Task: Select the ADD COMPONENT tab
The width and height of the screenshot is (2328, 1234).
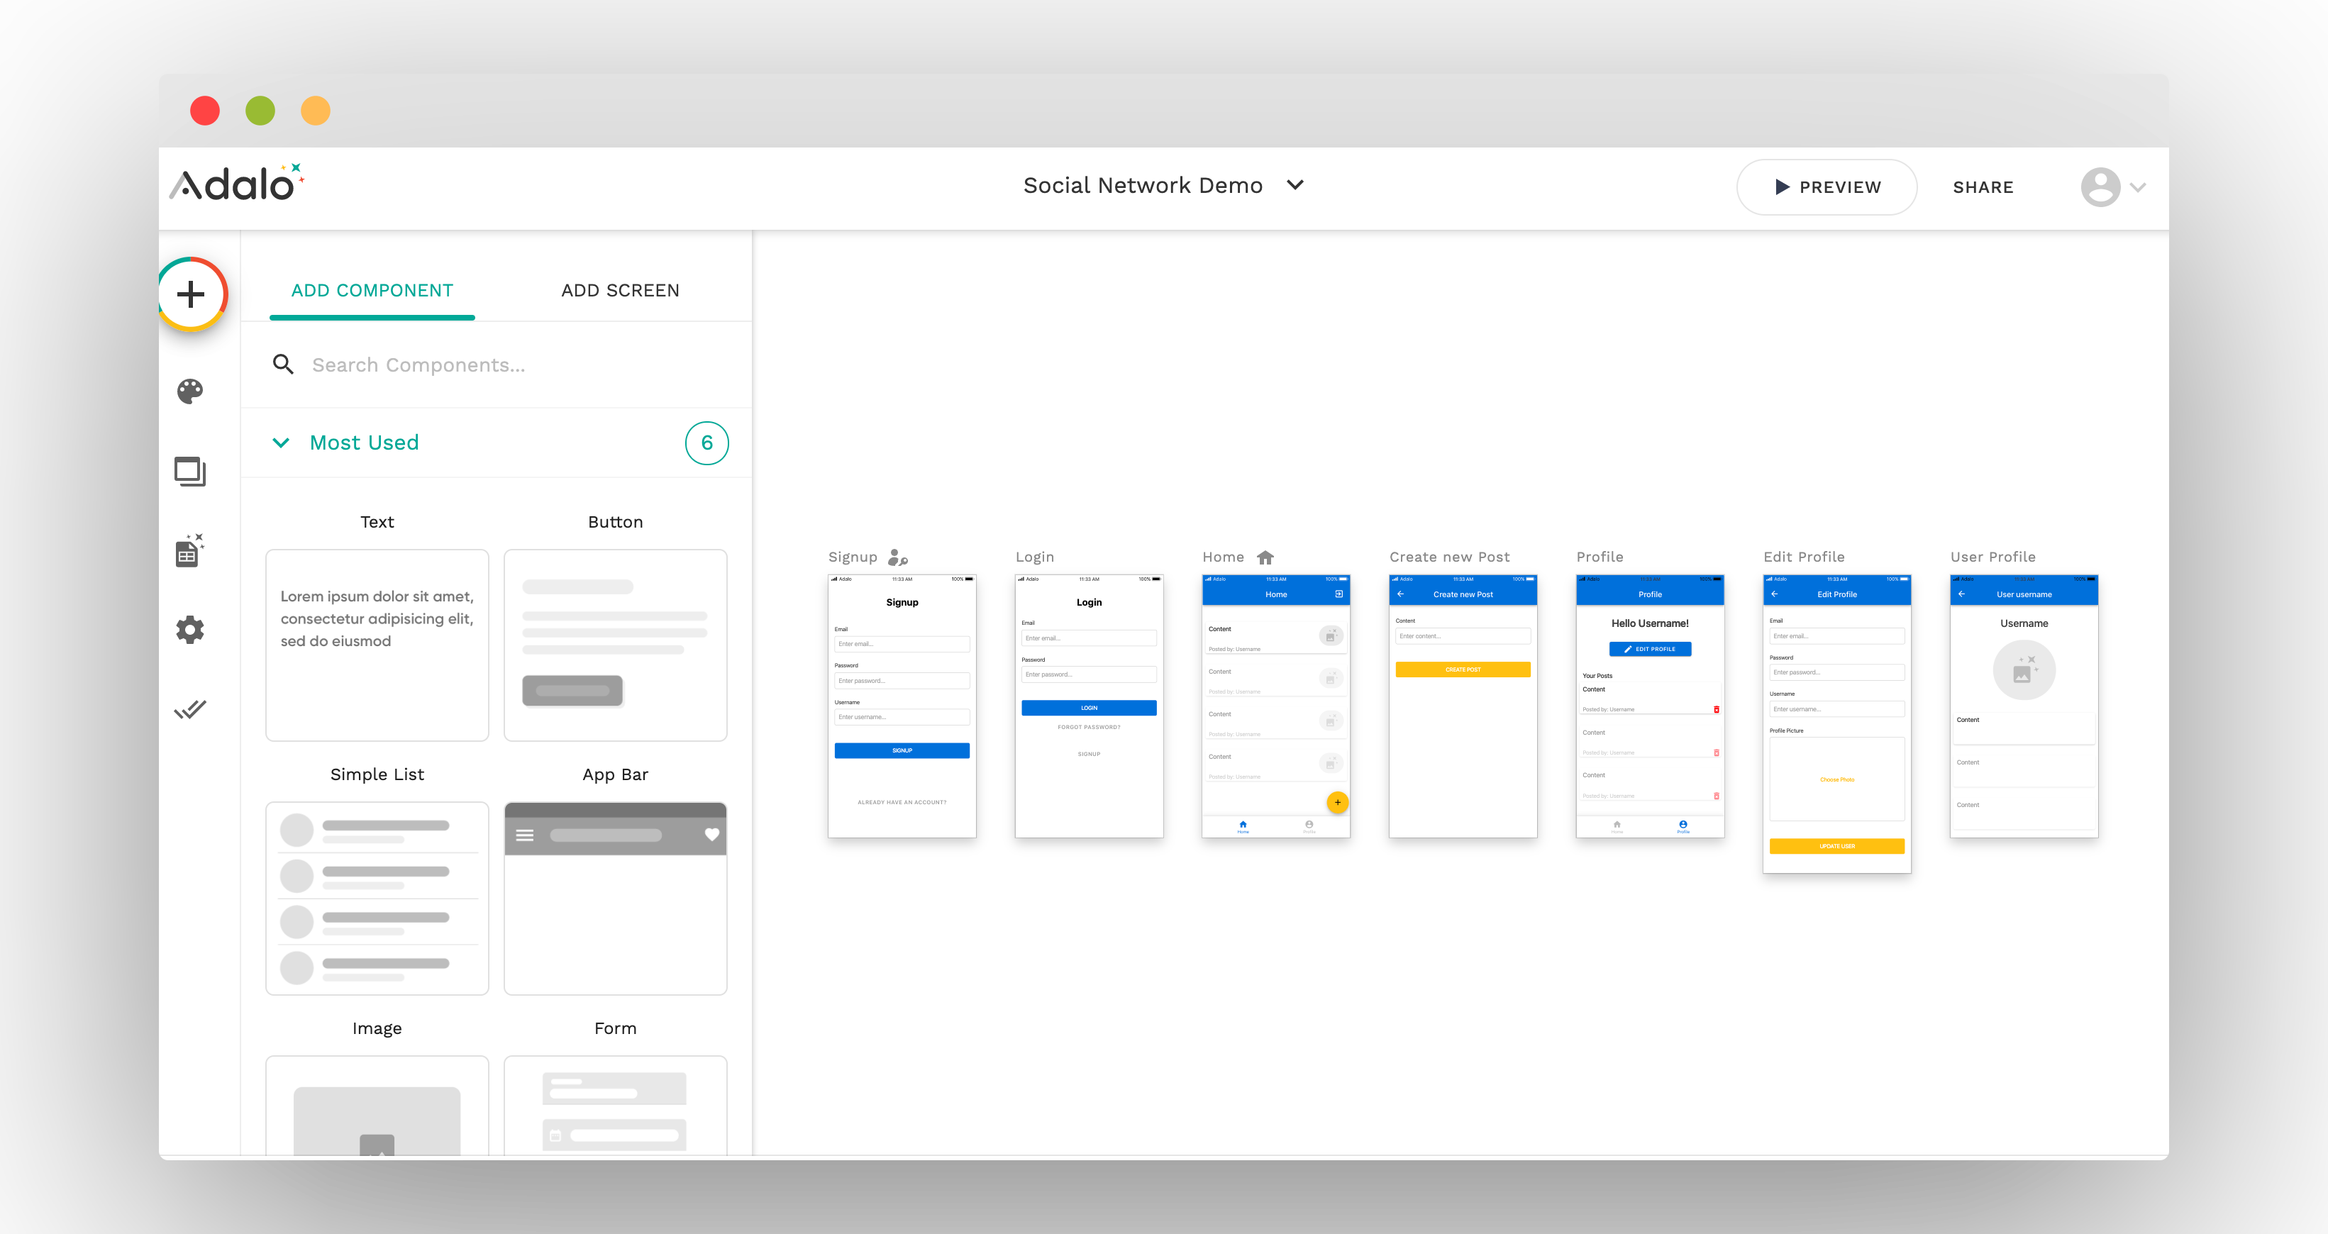Action: pos(372,290)
